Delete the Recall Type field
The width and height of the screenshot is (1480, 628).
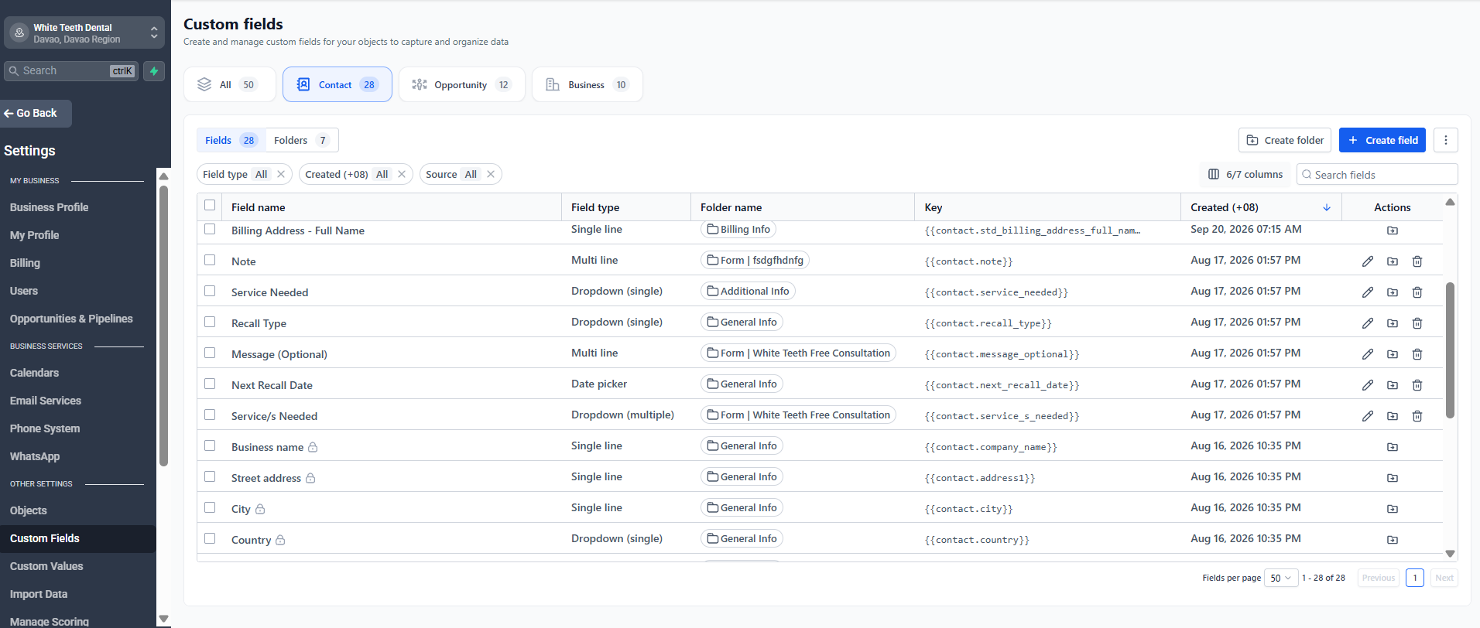point(1417,323)
